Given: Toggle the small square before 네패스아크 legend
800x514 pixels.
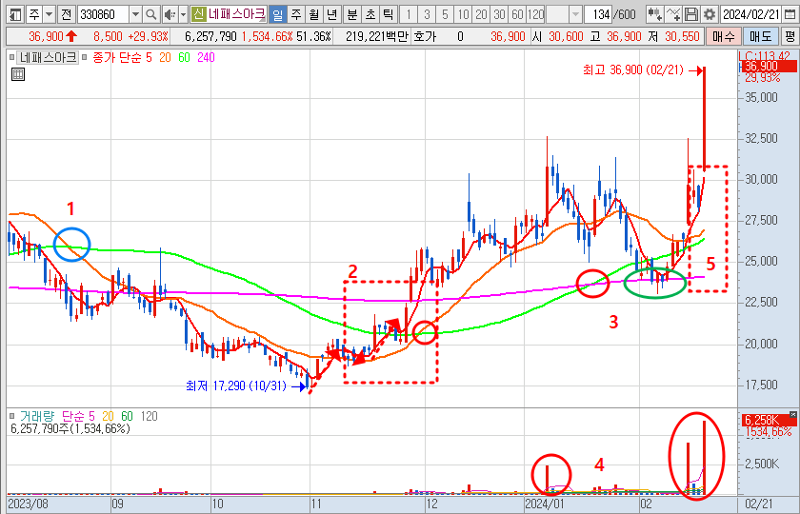Looking at the screenshot, I should click(x=11, y=58).
